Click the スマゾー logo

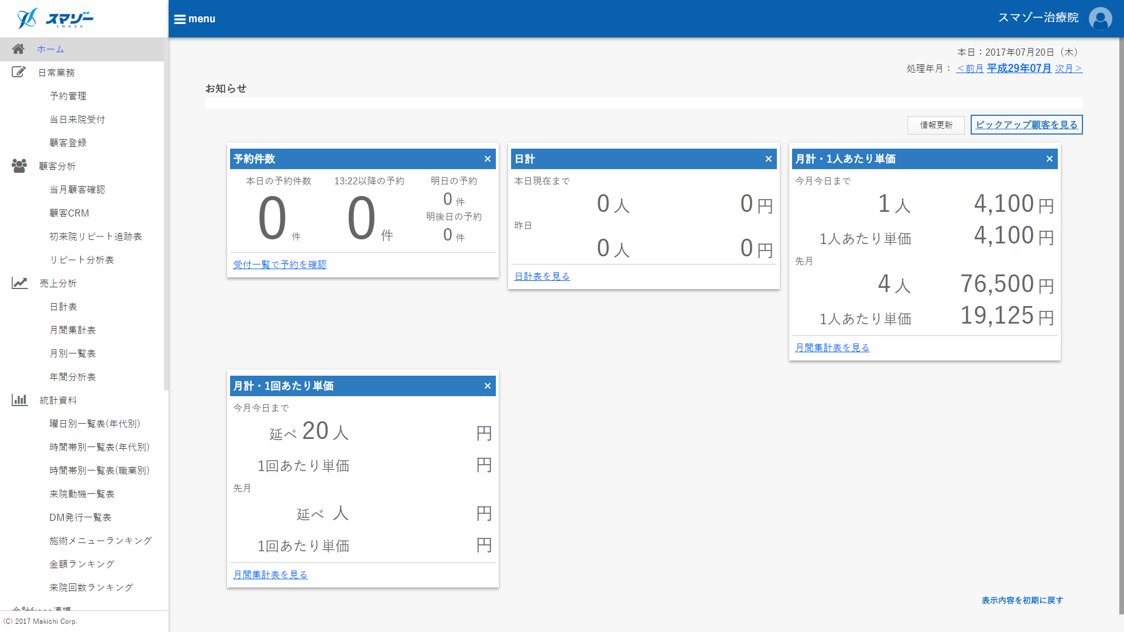(x=56, y=19)
